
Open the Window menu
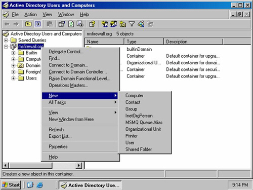[66, 15]
